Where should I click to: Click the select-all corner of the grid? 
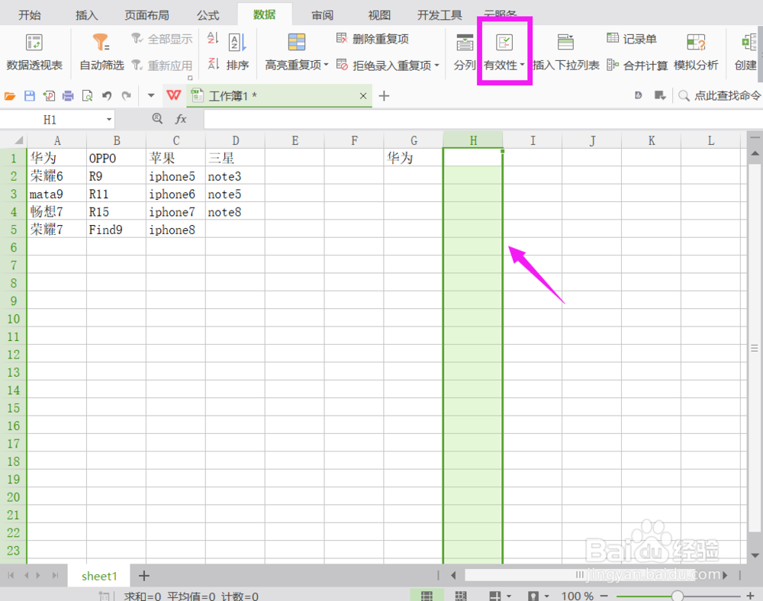click(x=18, y=140)
